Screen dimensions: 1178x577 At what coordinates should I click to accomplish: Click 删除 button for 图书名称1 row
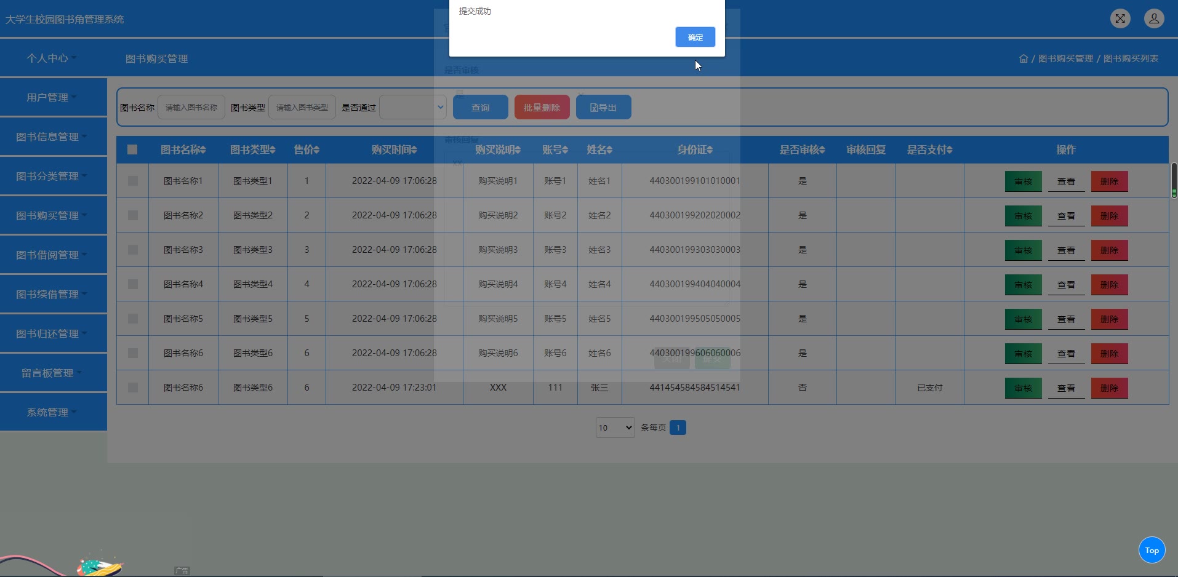point(1110,181)
